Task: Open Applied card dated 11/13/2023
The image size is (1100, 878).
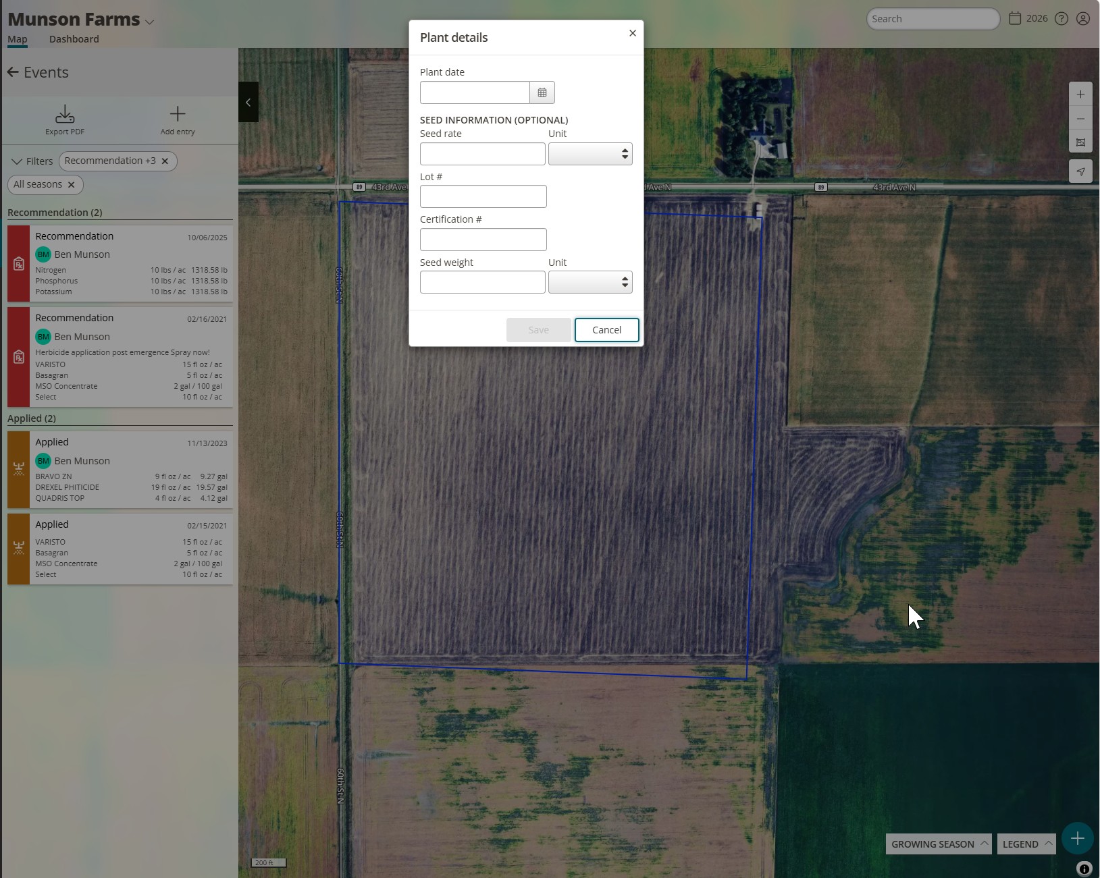Action: (x=120, y=470)
